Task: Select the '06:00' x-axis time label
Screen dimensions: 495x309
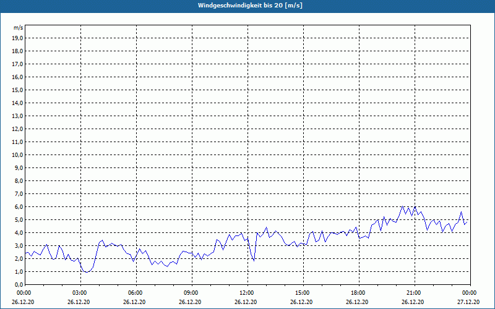Action: [135, 293]
